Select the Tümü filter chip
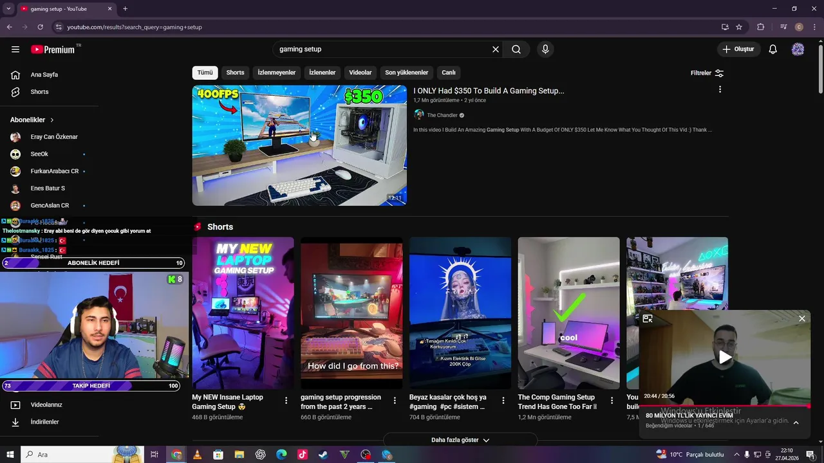The width and height of the screenshot is (824, 463). 205,73
